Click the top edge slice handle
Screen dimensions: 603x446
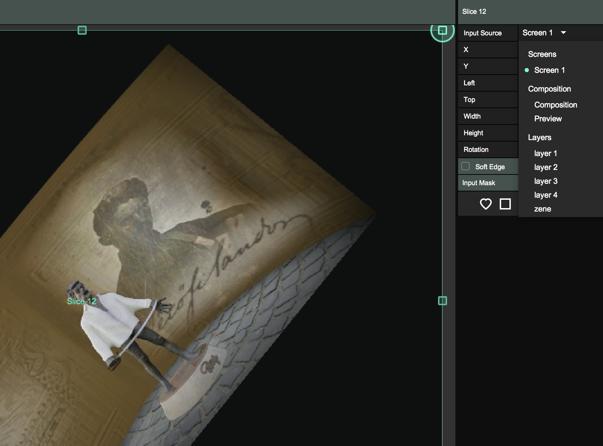82,31
